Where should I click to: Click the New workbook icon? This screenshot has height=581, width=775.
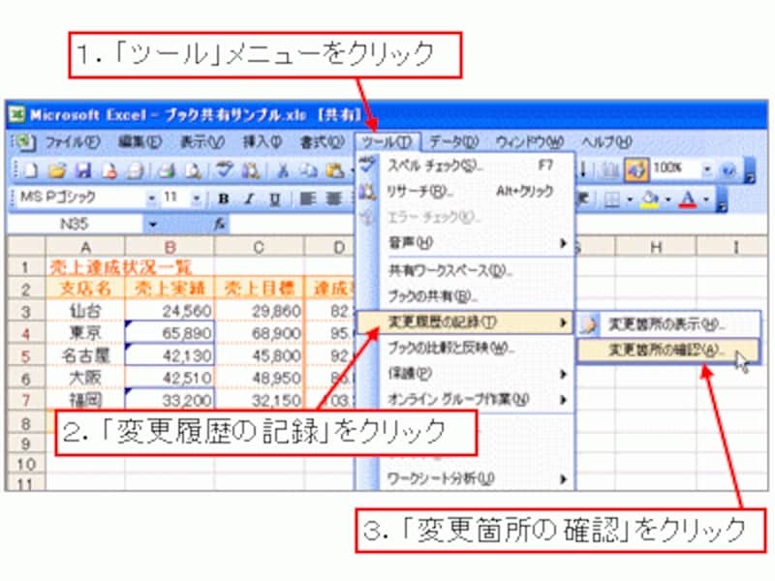[x=30, y=170]
